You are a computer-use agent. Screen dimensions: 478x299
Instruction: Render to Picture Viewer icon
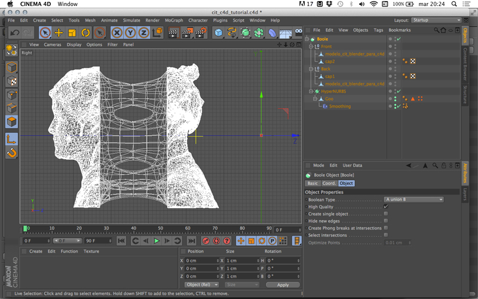point(188,33)
